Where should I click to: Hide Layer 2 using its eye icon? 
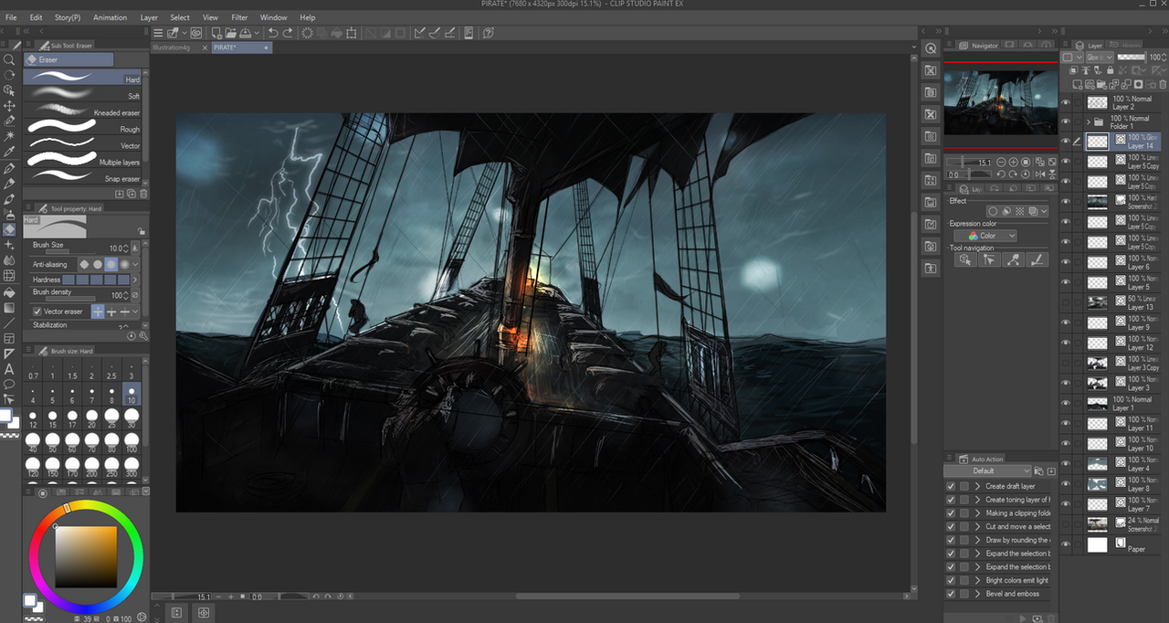click(1065, 102)
